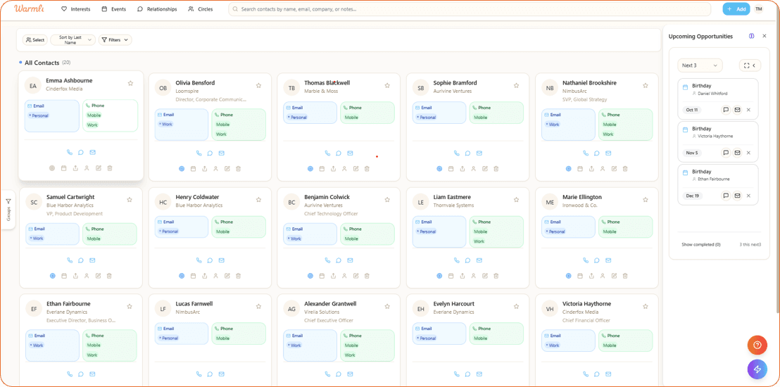The height and width of the screenshot is (387, 780).
Task: Click share icon on Thomas Blackwell's card
Action: [x=333, y=169]
